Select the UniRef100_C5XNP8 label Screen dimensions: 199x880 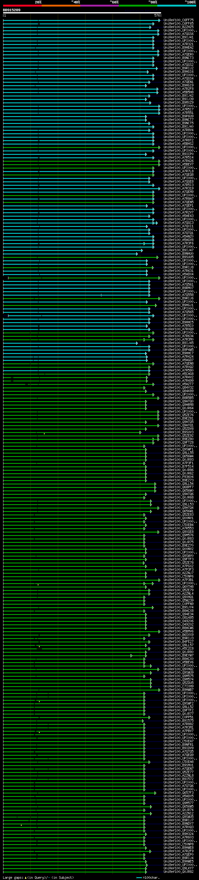click(178, 844)
